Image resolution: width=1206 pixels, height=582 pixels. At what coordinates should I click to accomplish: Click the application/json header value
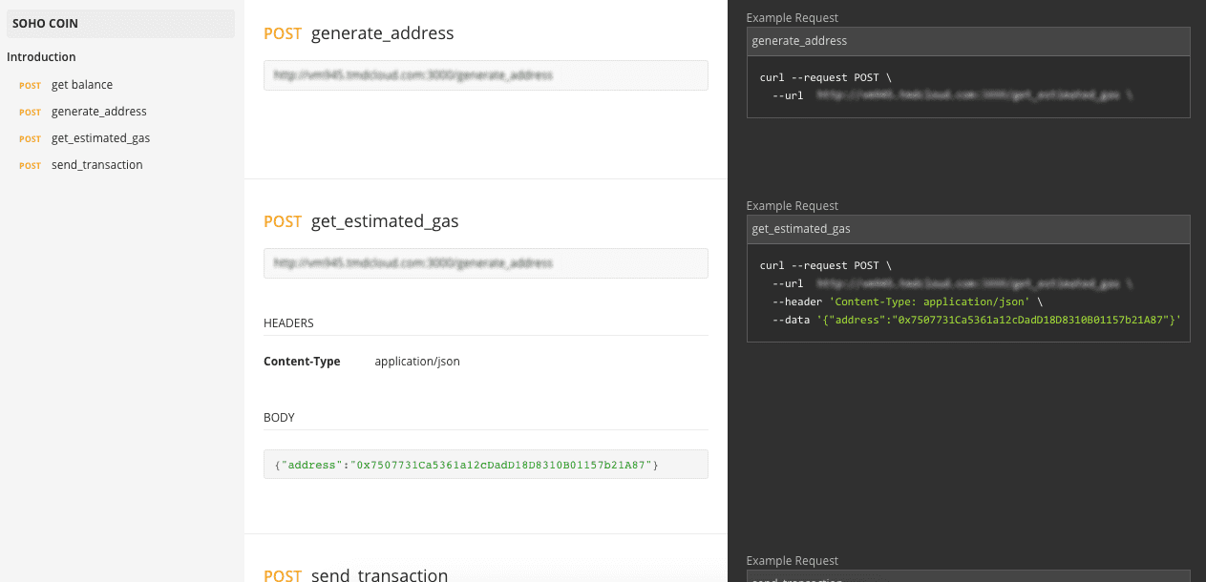pyautogui.click(x=417, y=362)
